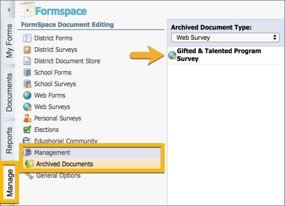Click the Web Forms globe icon
Image resolution: width=285 pixels, height=206 pixels.
(x=27, y=95)
